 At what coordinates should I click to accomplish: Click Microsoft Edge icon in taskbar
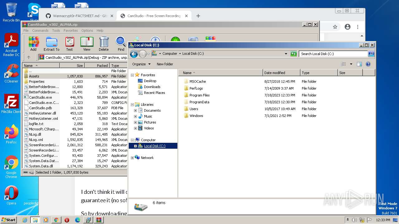[x=78, y=220]
